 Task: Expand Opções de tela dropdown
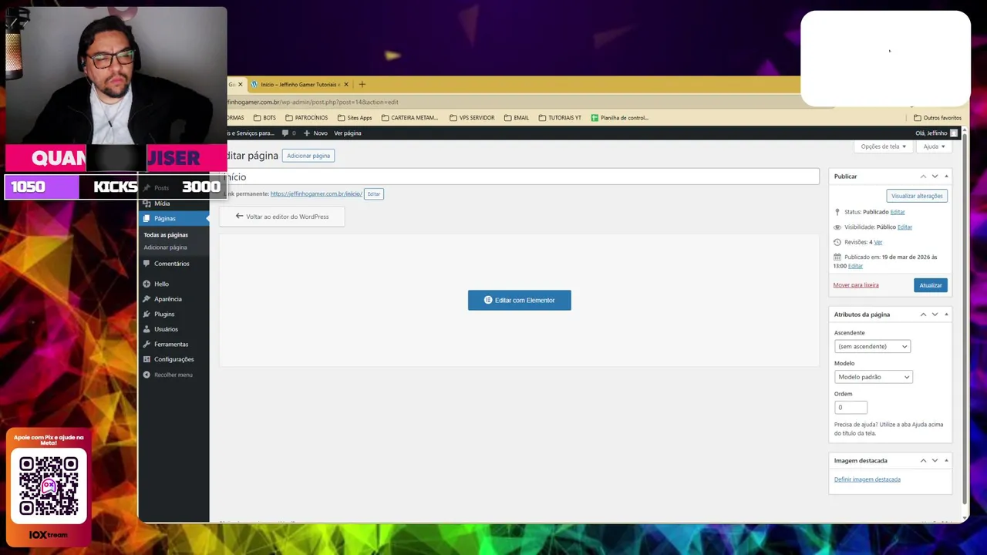(884, 146)
